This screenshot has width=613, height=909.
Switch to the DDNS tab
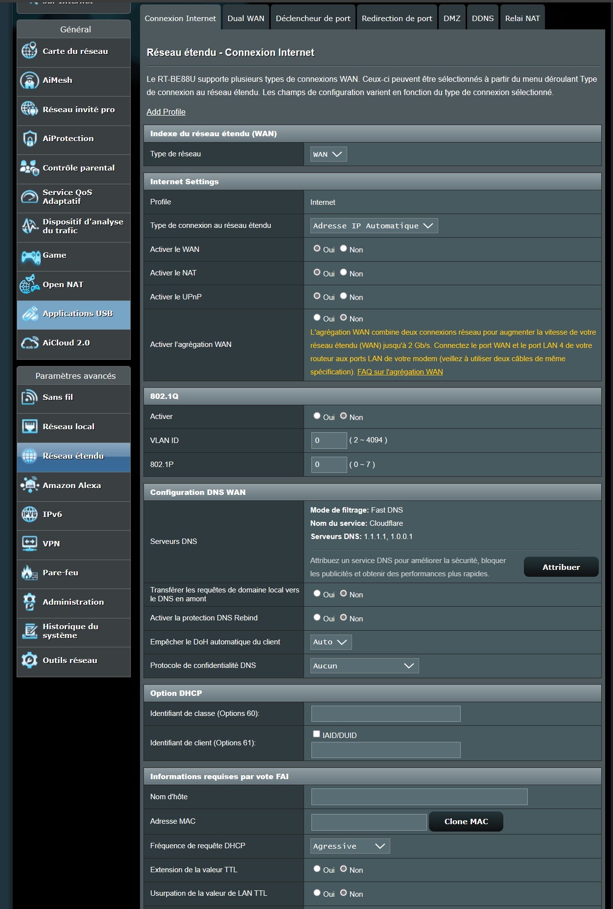point(483,19)
